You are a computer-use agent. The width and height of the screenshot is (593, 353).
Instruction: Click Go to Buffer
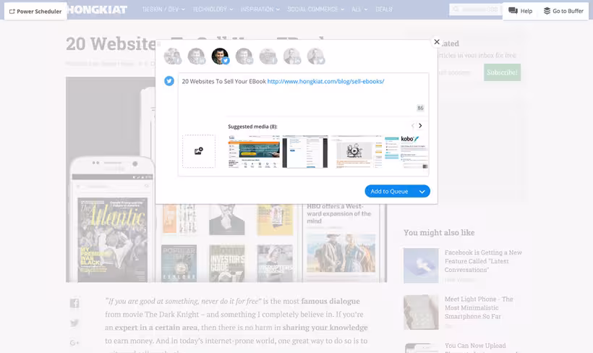(563, 11)
